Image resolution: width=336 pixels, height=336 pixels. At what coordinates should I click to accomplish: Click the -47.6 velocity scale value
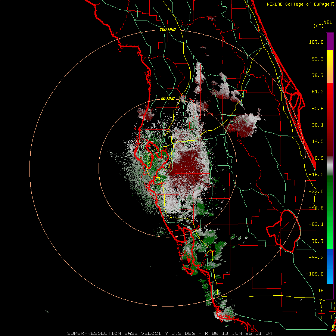click(x=316, y=208)
